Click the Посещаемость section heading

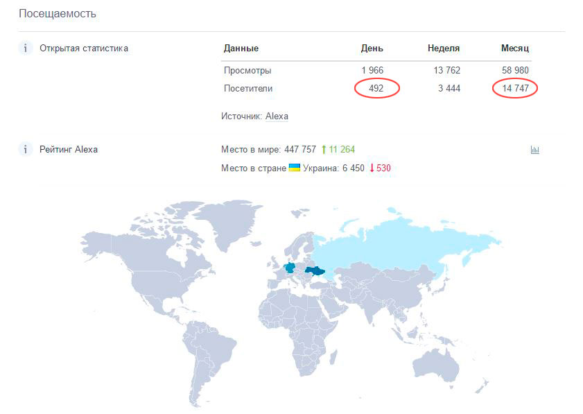click(58, 14)
